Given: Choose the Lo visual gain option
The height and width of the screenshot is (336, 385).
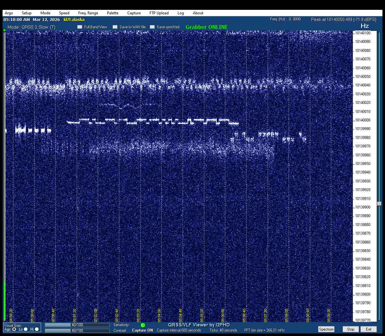Looking at the screenshot, I should point(26,329).
